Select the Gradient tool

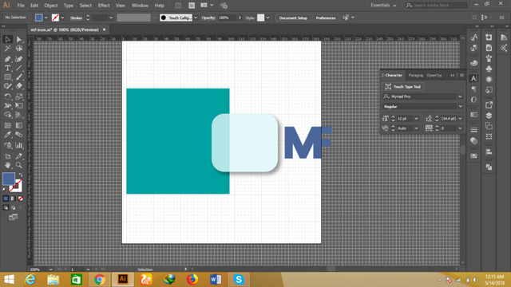(19, 126)
